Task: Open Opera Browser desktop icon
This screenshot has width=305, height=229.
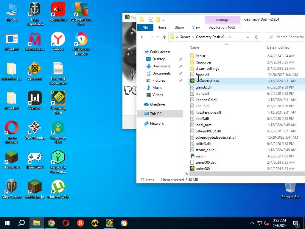Action: click(12, 133)
